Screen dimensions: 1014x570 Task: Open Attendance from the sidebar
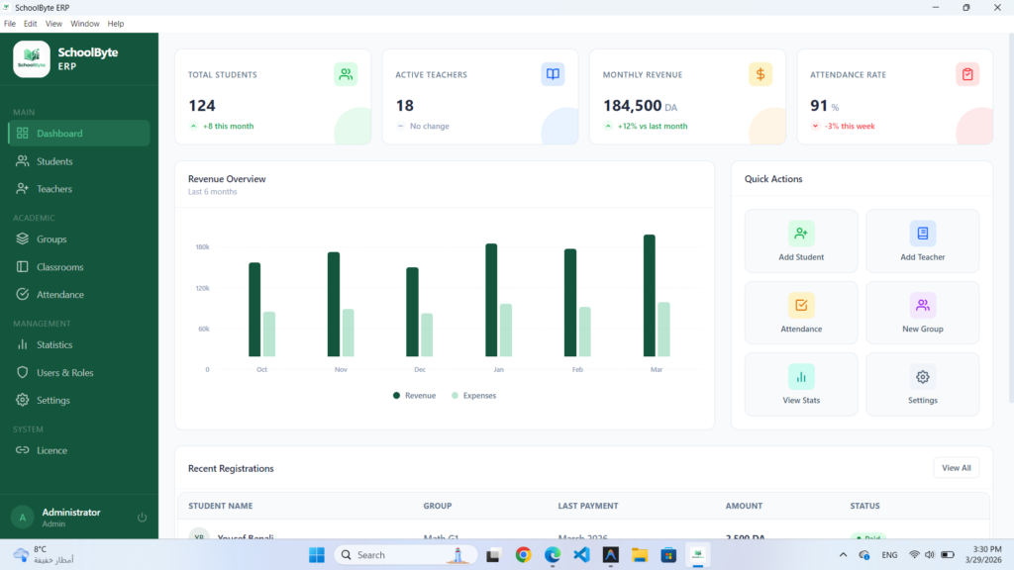pyautogui.click(x=79, y=295)
